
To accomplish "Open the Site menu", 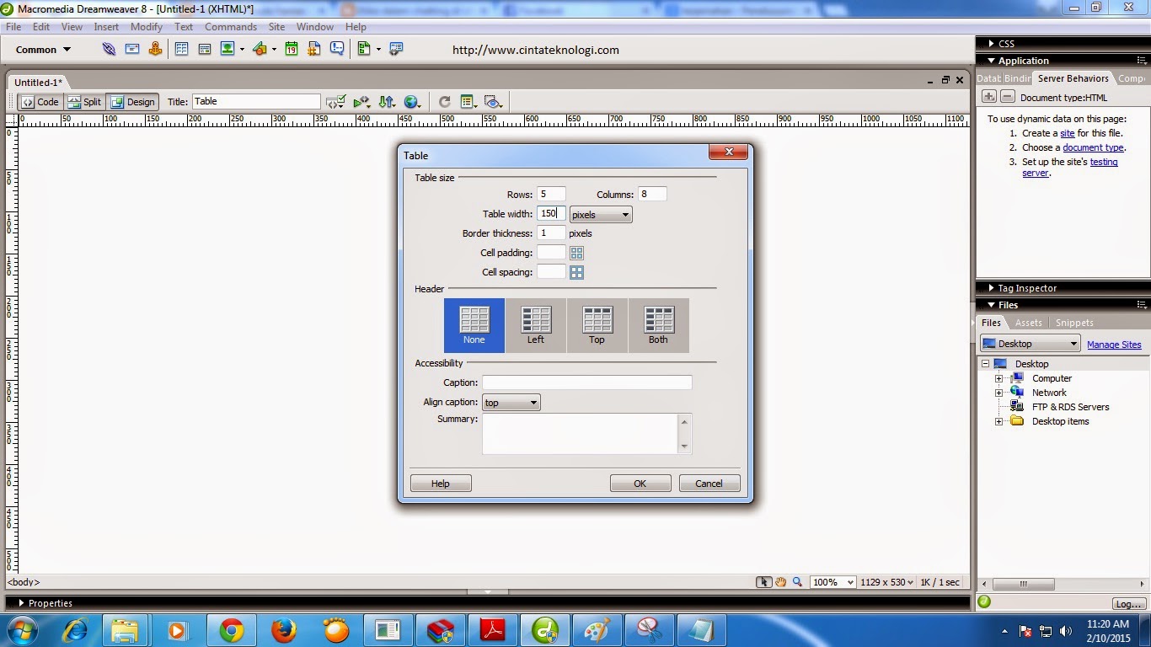I will (276, 26).
